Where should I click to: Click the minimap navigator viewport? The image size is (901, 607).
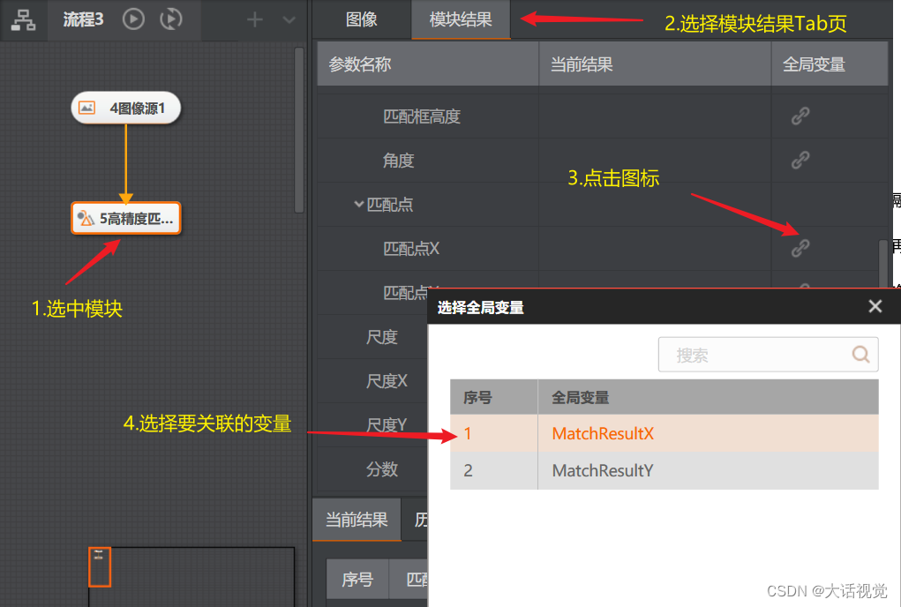[99, 566]
